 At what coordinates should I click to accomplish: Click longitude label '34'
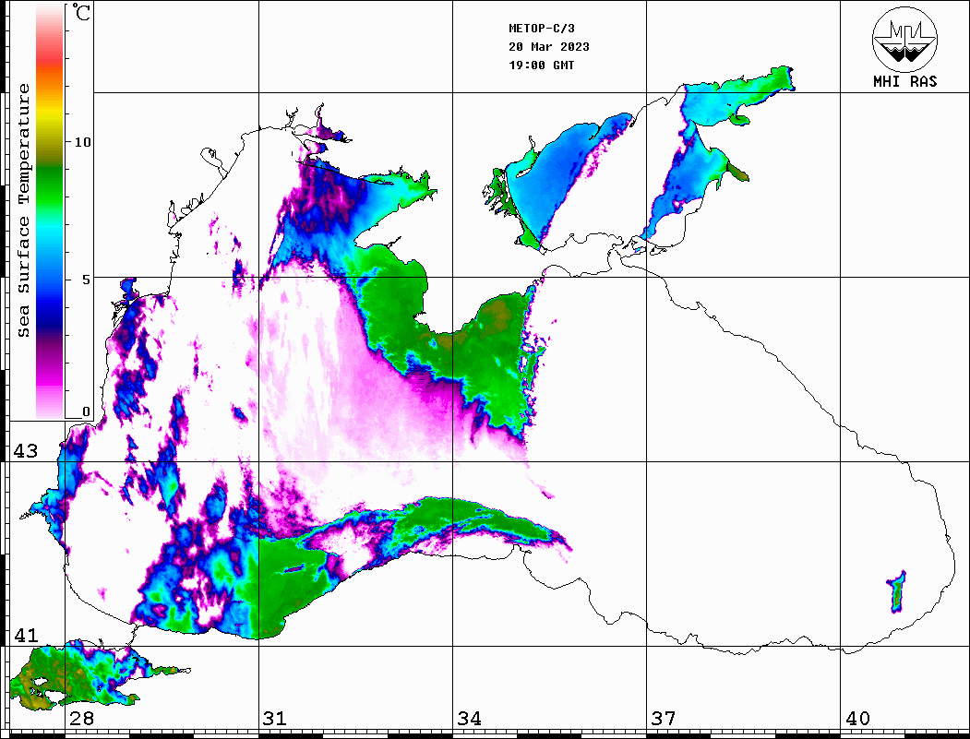[469, 719]
